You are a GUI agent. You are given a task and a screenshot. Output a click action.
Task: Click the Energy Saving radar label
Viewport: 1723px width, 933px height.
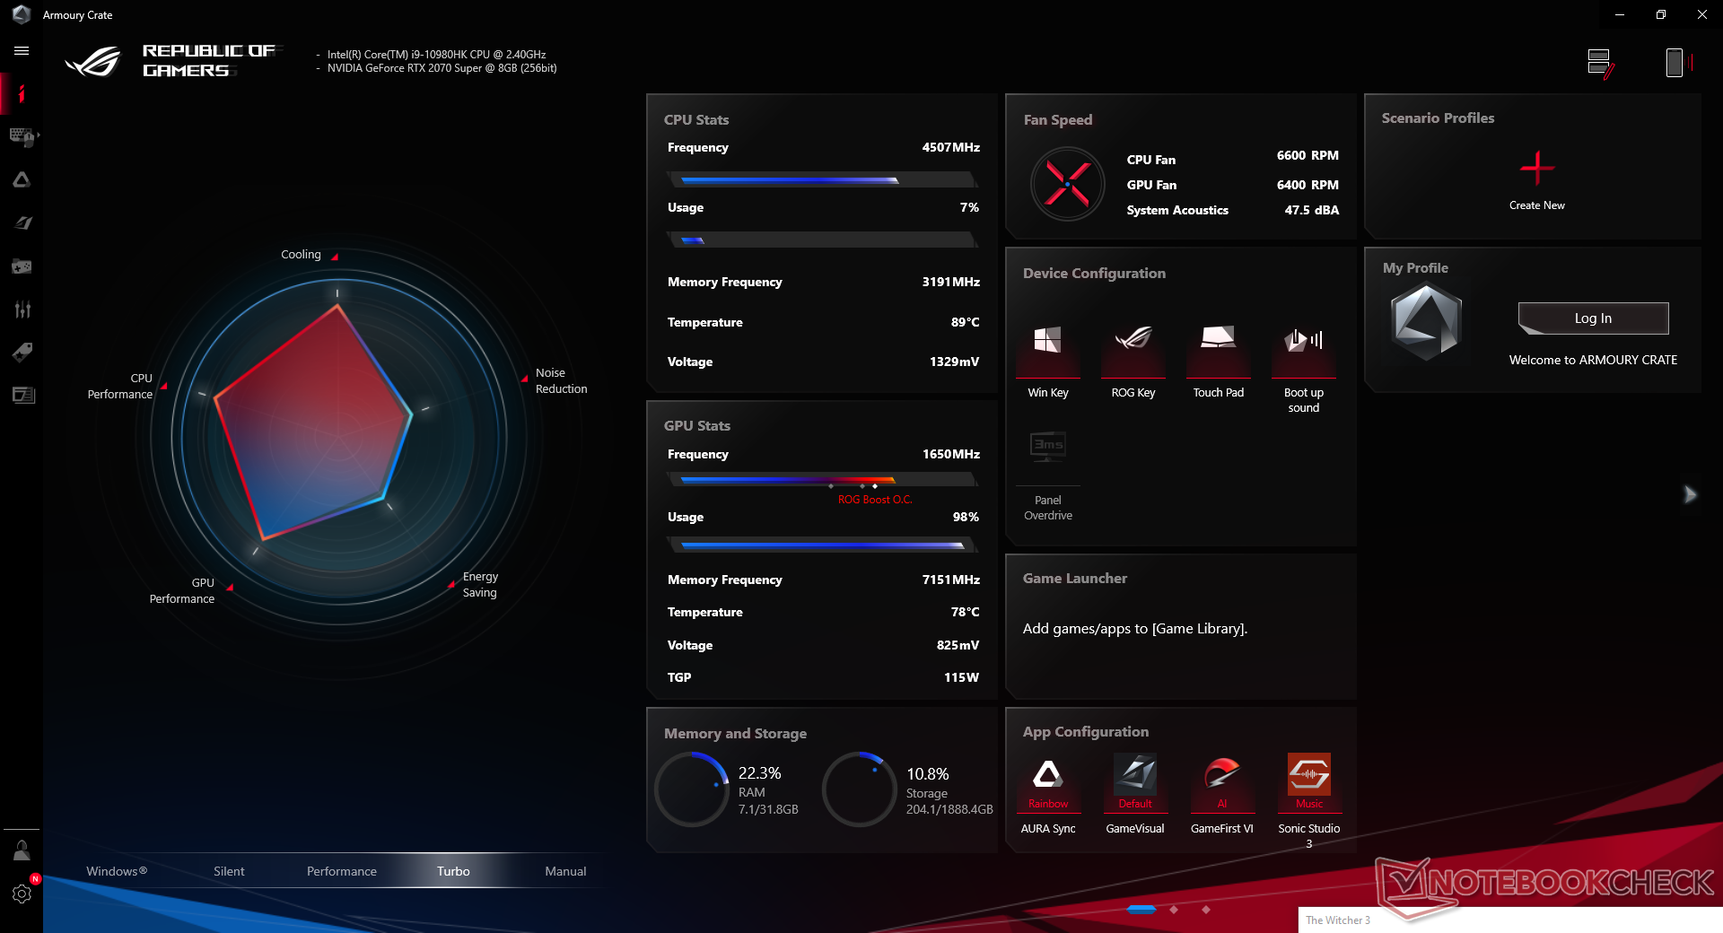480,584
